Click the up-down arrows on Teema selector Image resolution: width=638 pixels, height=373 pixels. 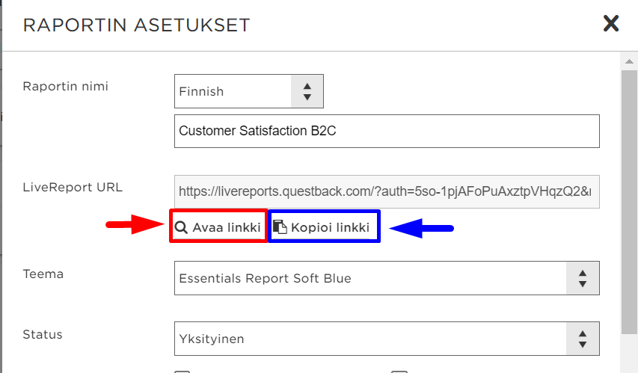coord(583,278)
